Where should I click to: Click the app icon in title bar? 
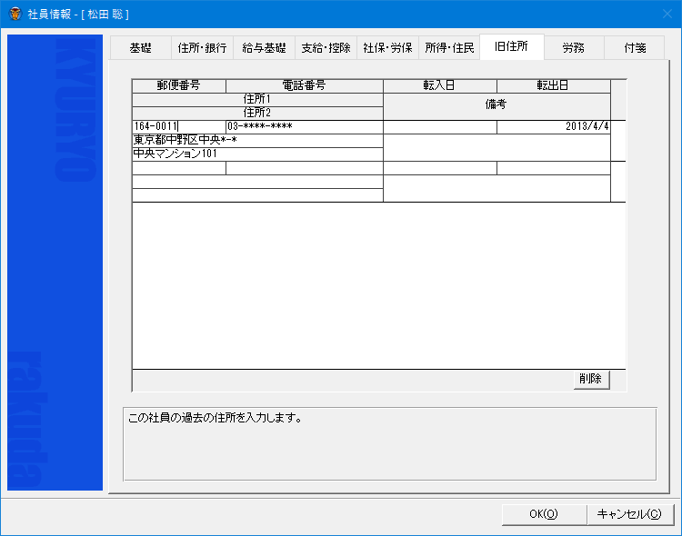click(x=15, y=14)
